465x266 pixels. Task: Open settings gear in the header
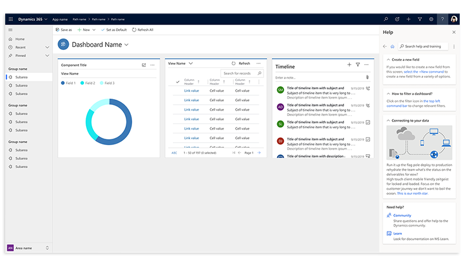coord(431,19)
